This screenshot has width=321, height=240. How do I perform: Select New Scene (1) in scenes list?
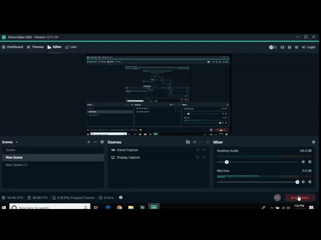(17, 165)
